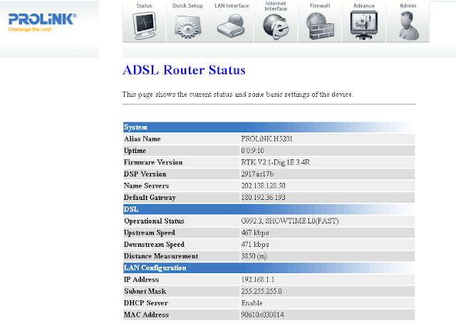Click the Distance Measurement row label
The height and width of the screenshot is (333, 456).
pos(161,256)
